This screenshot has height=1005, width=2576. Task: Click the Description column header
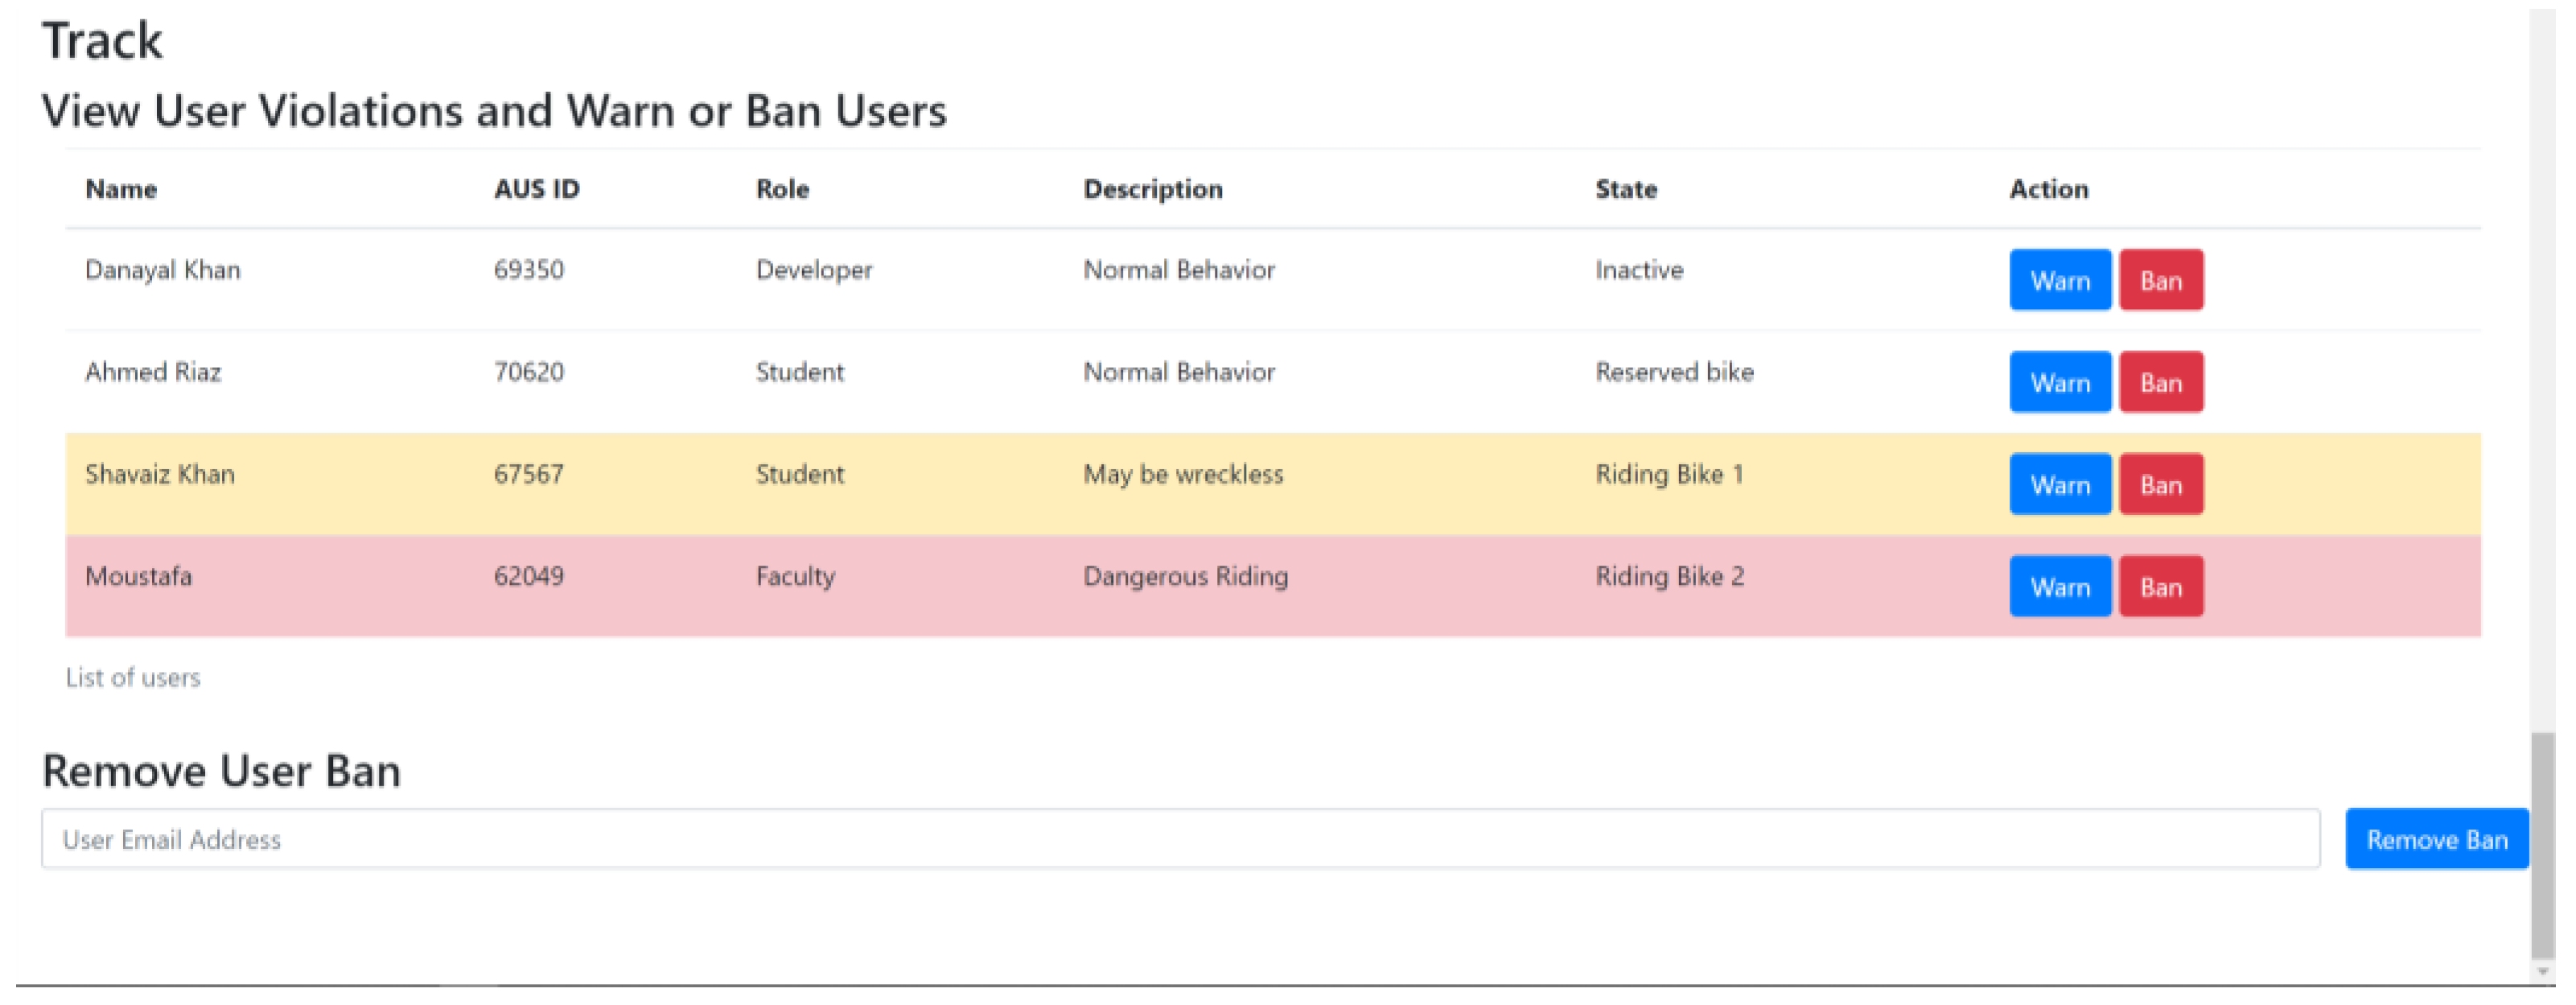1152,189
